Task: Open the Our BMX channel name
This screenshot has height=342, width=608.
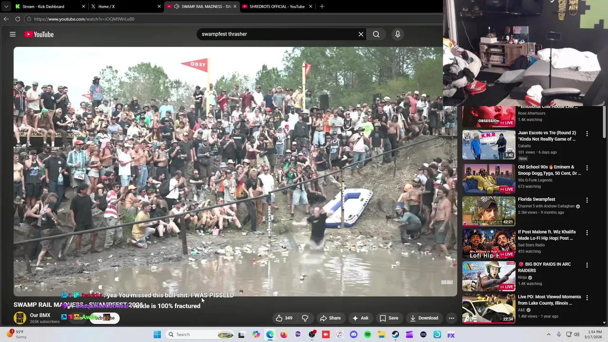Action: pos(40,315)
